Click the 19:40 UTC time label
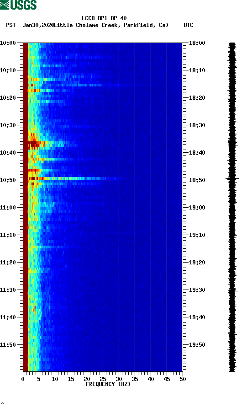Image resolution: width=252 pixels, height=408 pixels. (x=197, y=317)
